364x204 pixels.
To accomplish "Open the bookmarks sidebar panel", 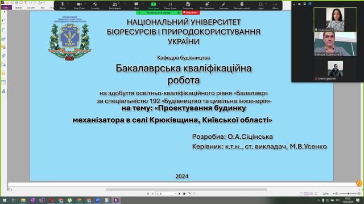I will [x=3, y=22].
